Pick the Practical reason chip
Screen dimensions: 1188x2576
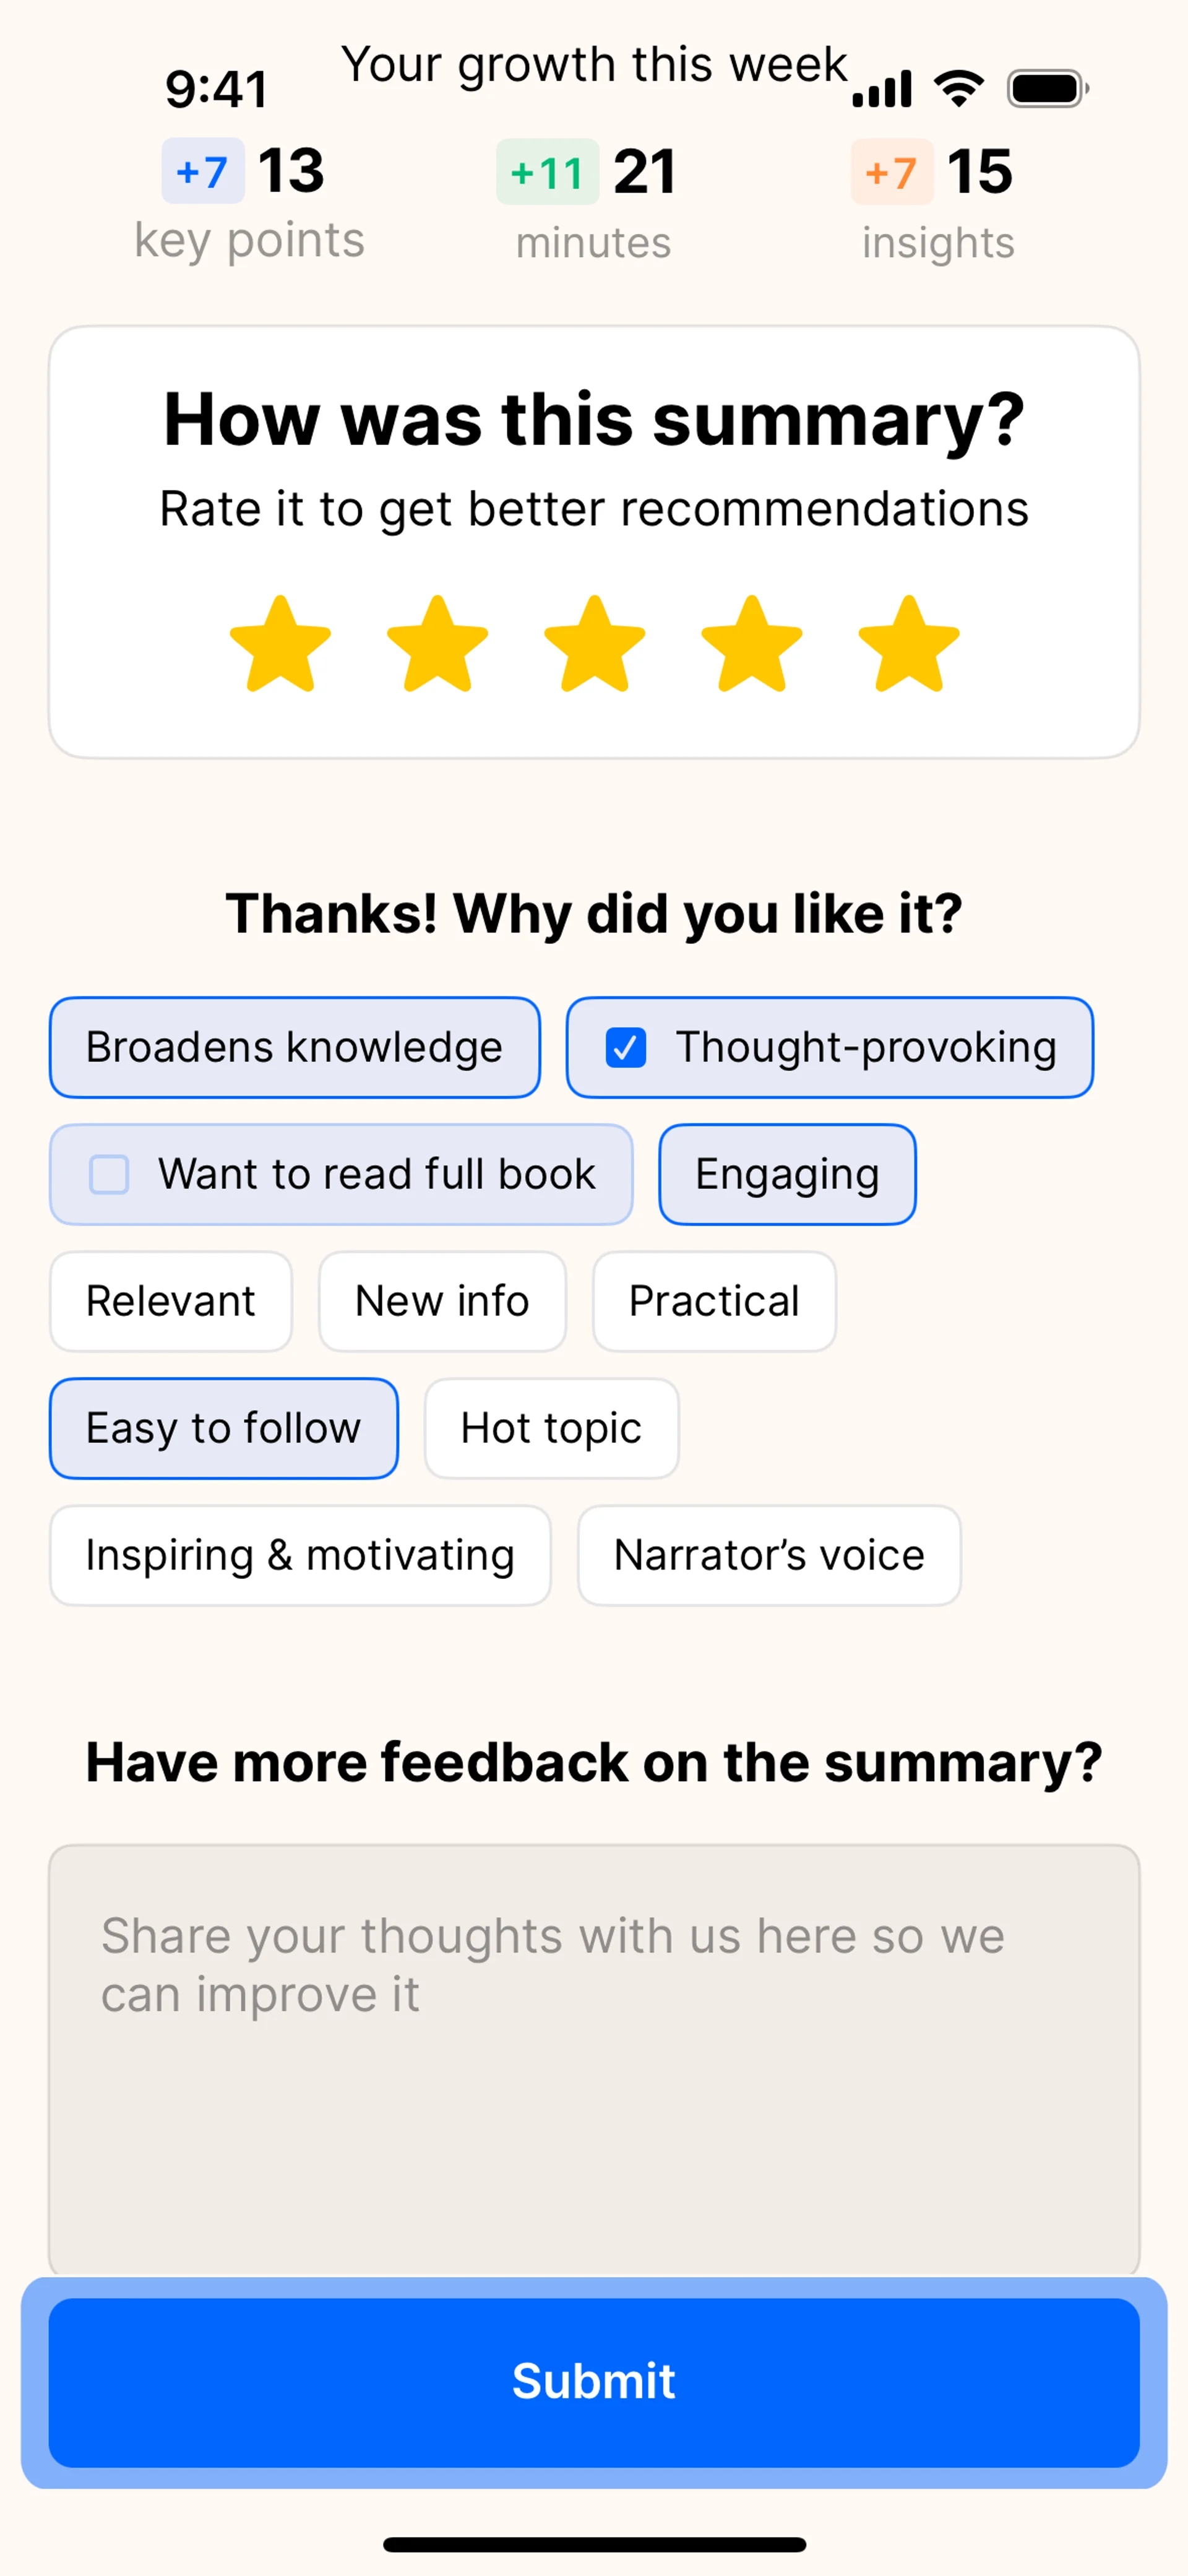(714, 1301)
